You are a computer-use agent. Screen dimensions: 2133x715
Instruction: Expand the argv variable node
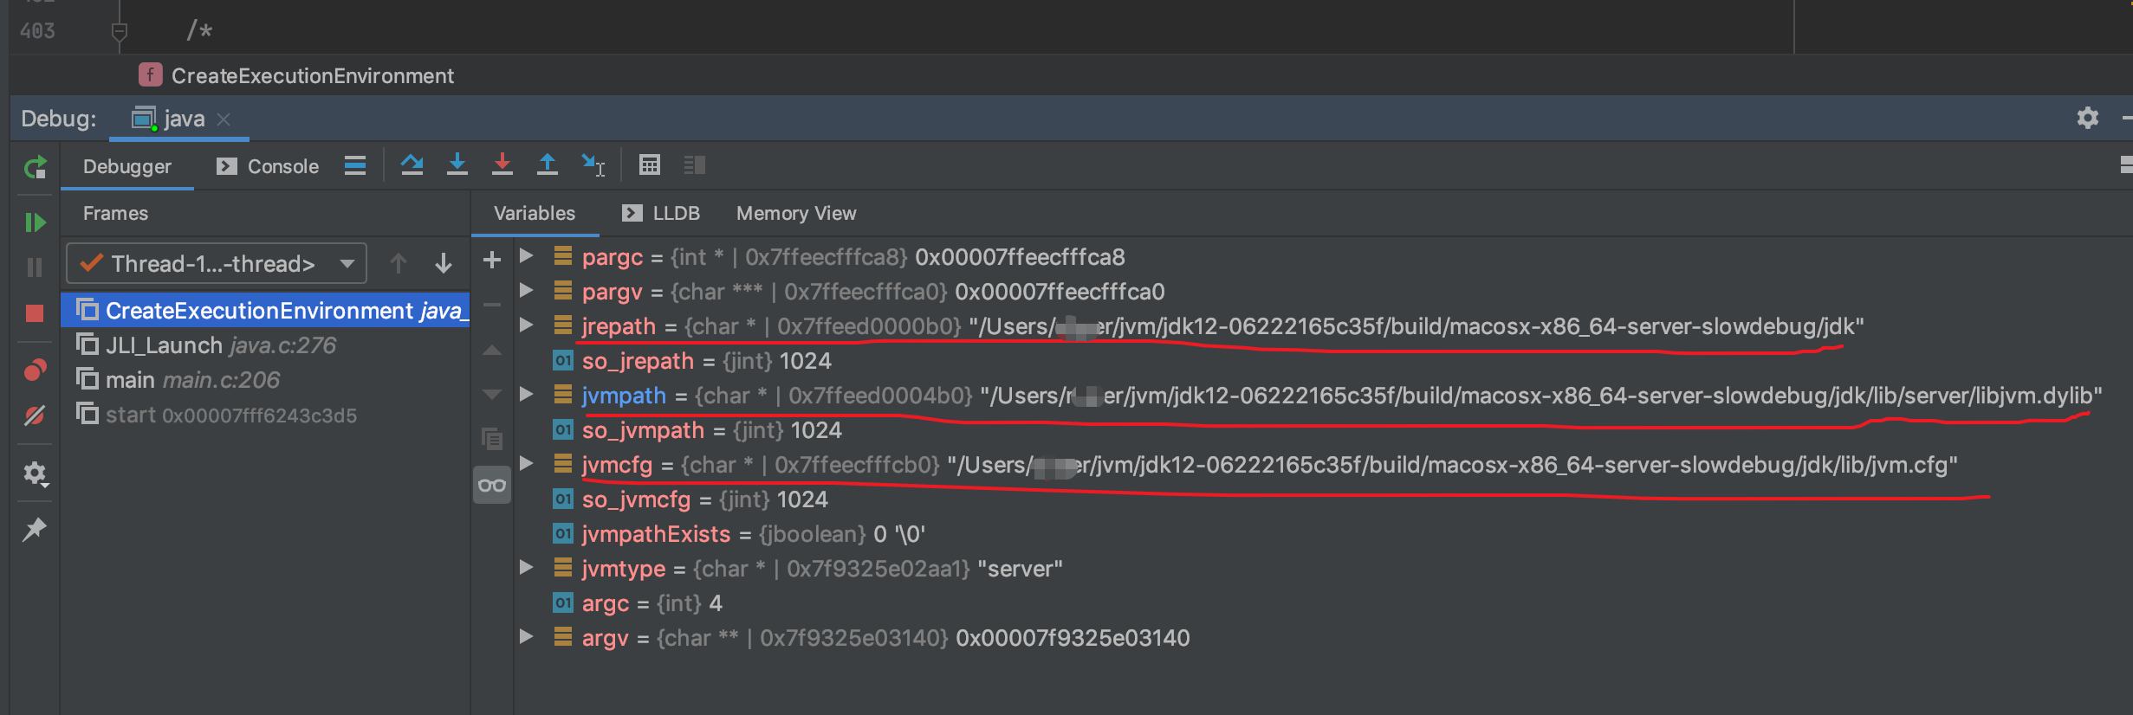click(x=526, y=637)
